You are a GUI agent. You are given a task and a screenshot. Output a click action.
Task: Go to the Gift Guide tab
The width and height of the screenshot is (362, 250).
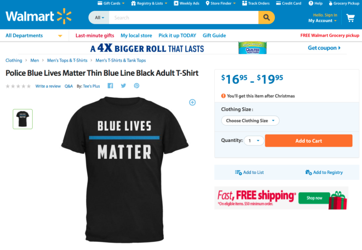tap(214, 36)
